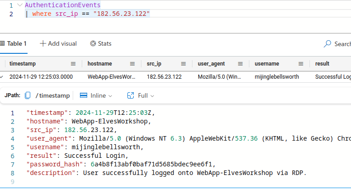Viewport: 351px width, 189px height.
Task: Click the copy JPath icon
Action: pyautogui.click(x=28, y=95)
